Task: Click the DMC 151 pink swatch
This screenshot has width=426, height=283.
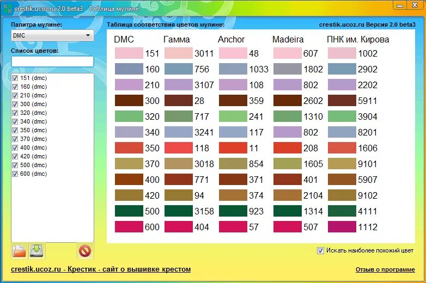Action: coord(129,53)
